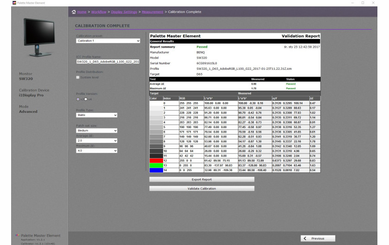Click the measured value '0.98'
Viewport: 389px width, 245px height.
254,84
